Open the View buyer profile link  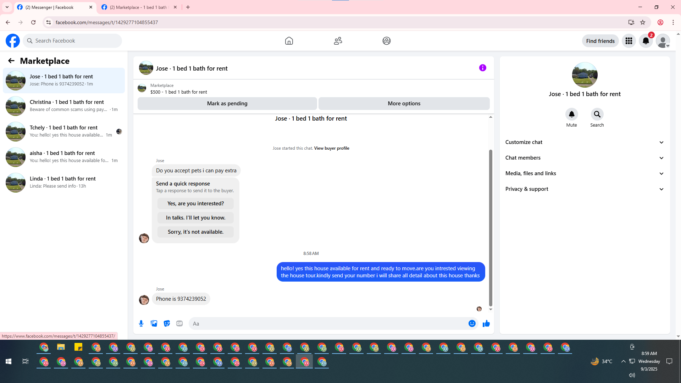[332, 148]
